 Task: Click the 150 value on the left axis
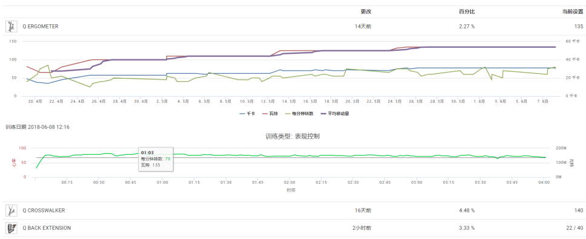pos(13,42)
